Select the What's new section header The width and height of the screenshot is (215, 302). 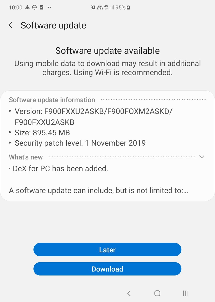click(26, 157)
